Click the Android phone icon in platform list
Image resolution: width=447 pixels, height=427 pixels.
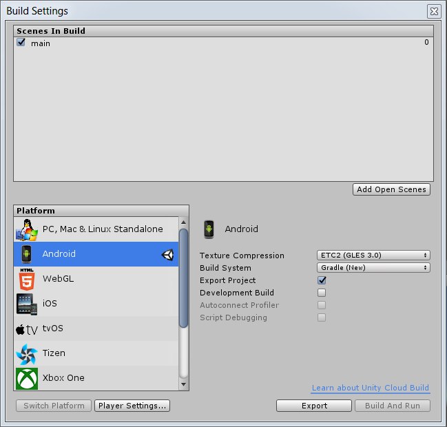26,254
